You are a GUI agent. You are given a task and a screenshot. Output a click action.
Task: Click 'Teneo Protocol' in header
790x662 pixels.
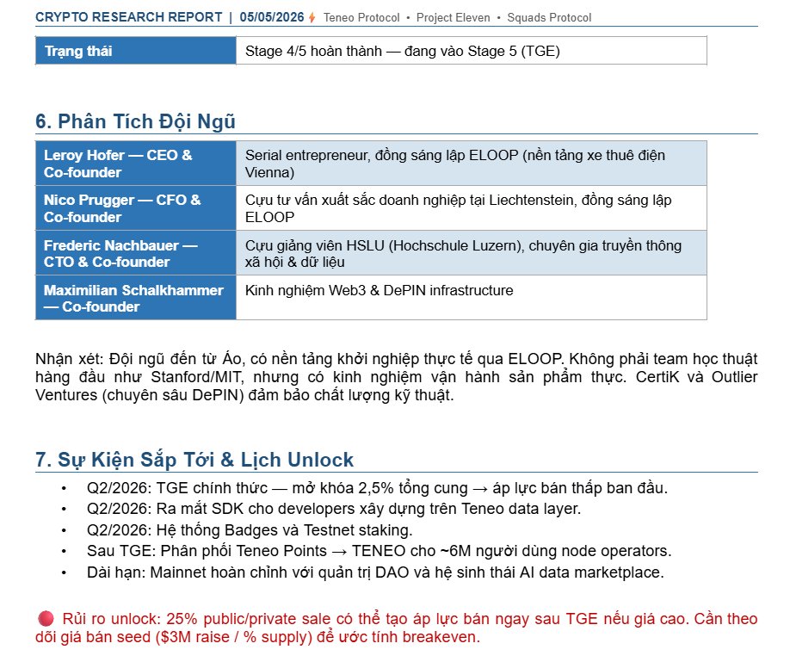(x=361, y=17)
